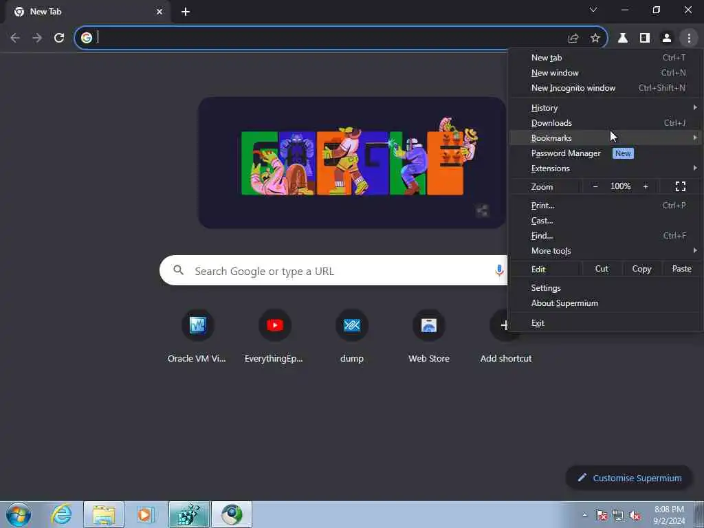Click Add shortcut tile
This screenshot has height=528, width=704.
[x=506, y=337]
